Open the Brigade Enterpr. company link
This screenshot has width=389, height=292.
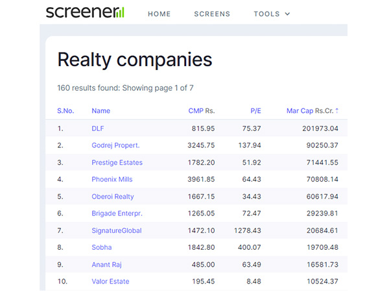117,213
